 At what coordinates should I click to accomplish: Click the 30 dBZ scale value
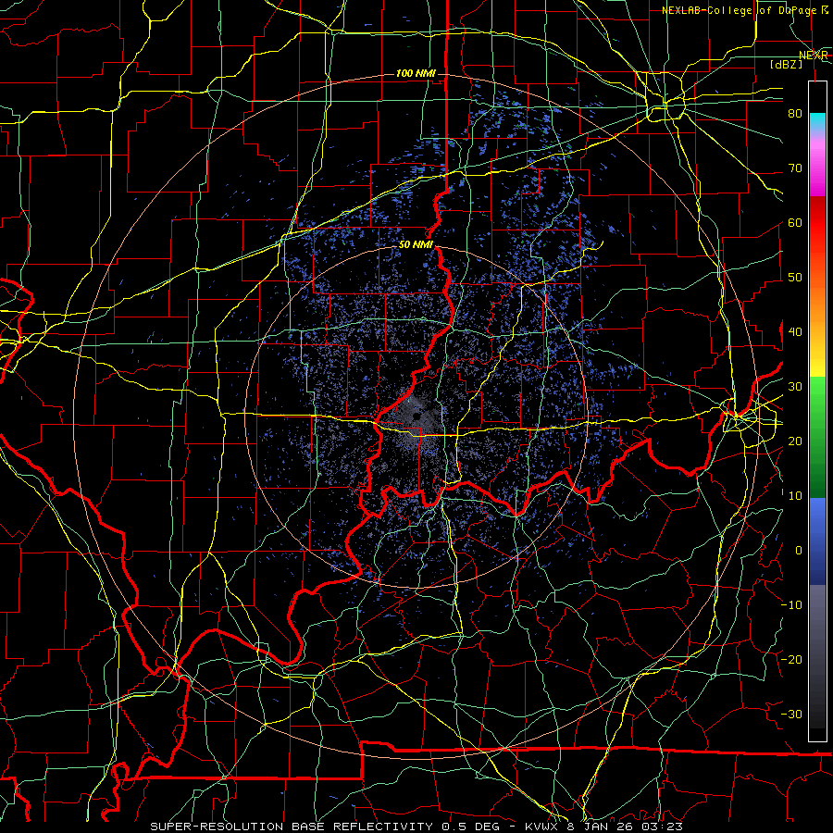click(x=795, y=386)
